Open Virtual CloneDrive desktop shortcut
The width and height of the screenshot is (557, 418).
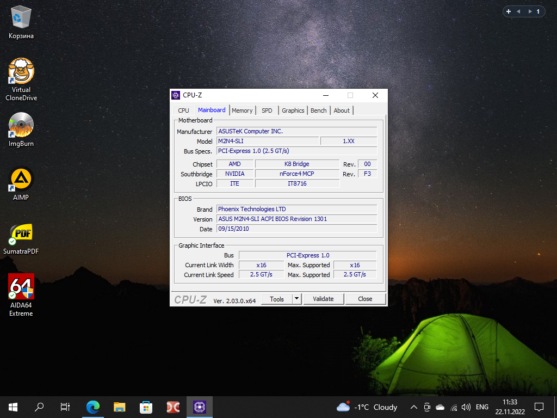(x=21, y=79)
